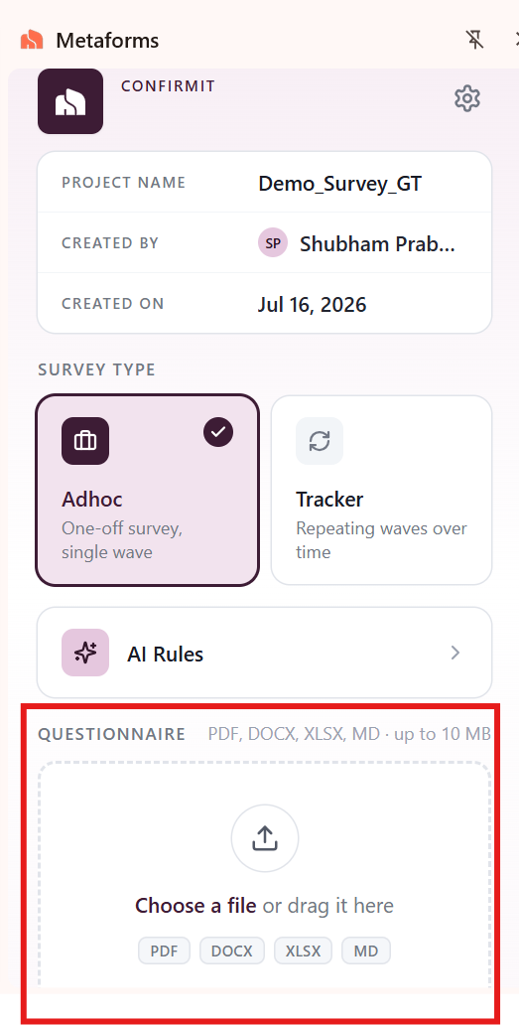Click the sparkle AI Rules icon
This screenshot has width=519, height=1025.
(x=85, y=653)
